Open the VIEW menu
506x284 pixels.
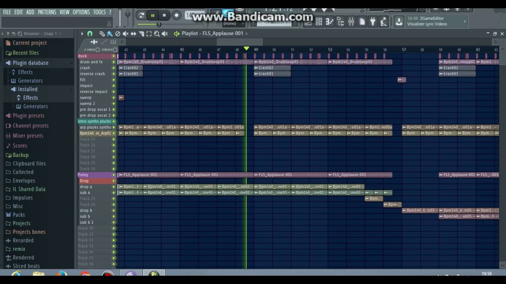click(x=64, y=12)
